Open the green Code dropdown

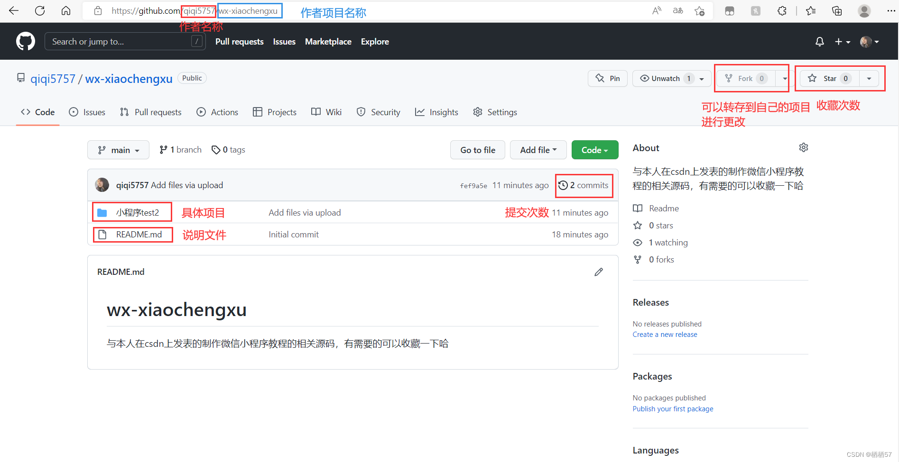tap(595, 150)
